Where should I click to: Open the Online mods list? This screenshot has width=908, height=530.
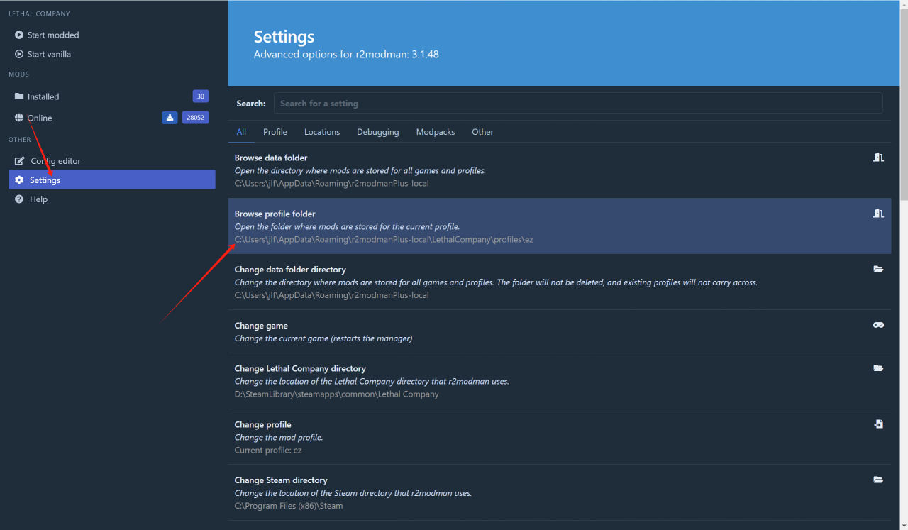click(x=111, y=118)
